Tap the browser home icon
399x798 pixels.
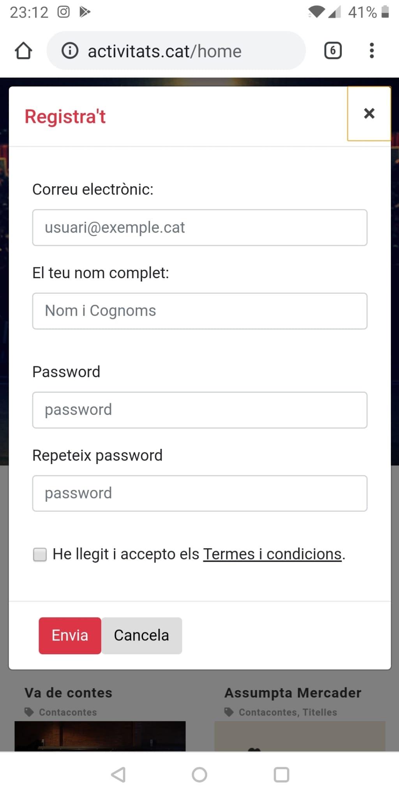coord(23,51)
